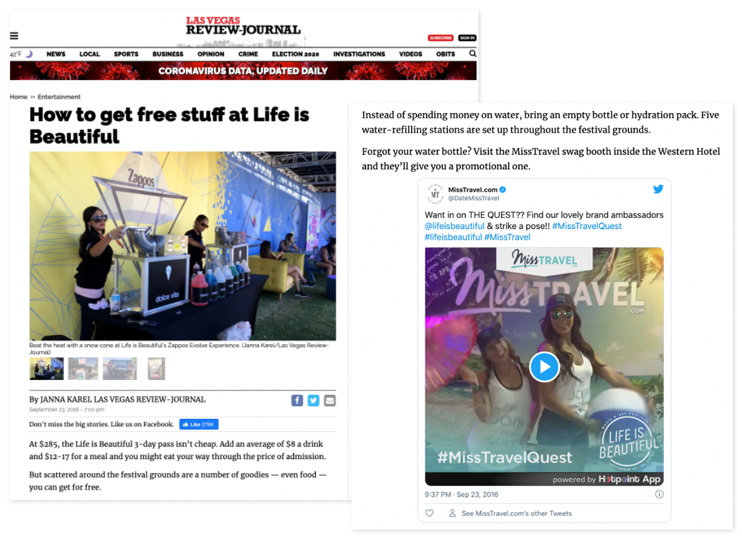Image resolution: width=742 pixels, height=543 pixels.
Task: Open the Sports menu item
Action: coord(126,54)
